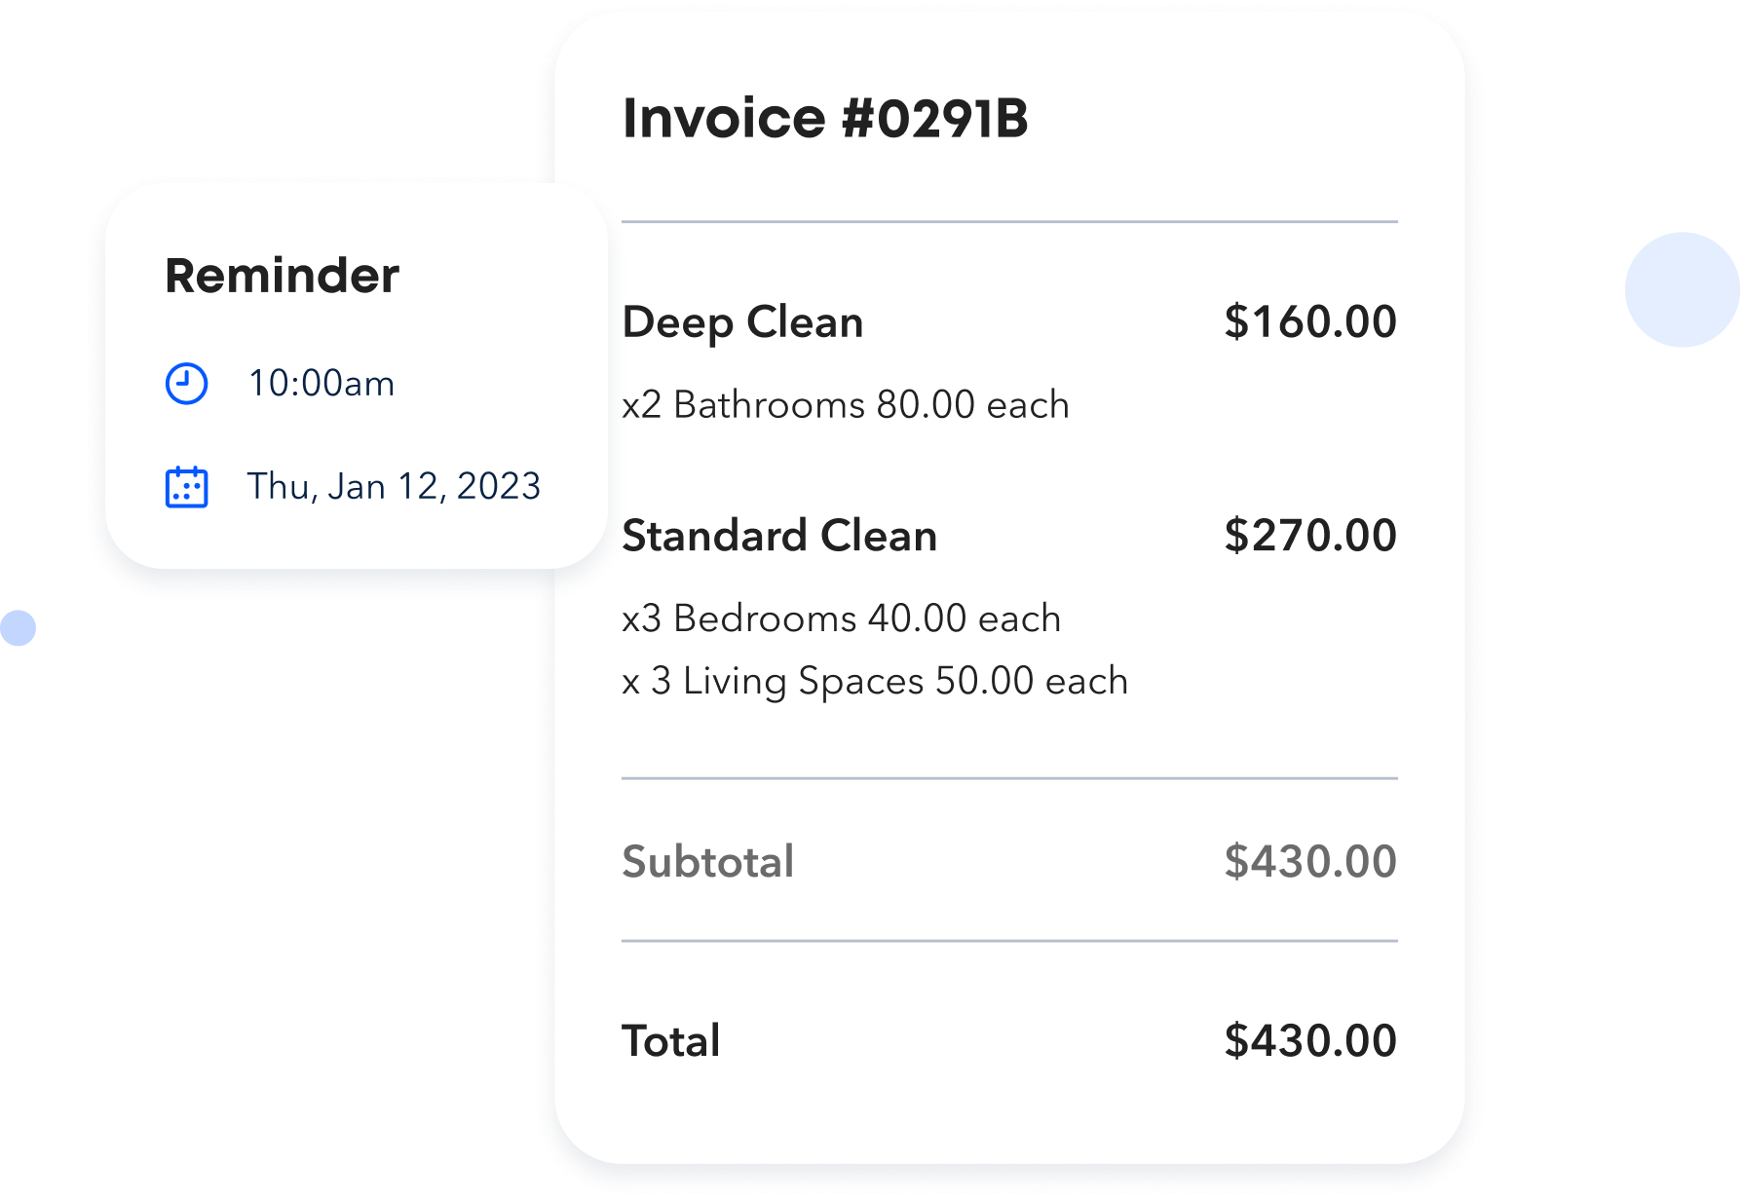Click the Reminder card title

click(x=282, y=276)
